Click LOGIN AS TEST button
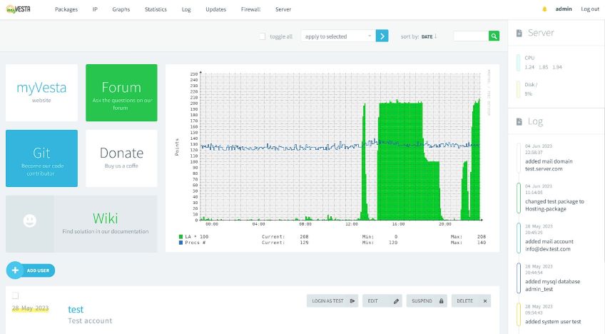The image size is (605, 334). point(332,301)
